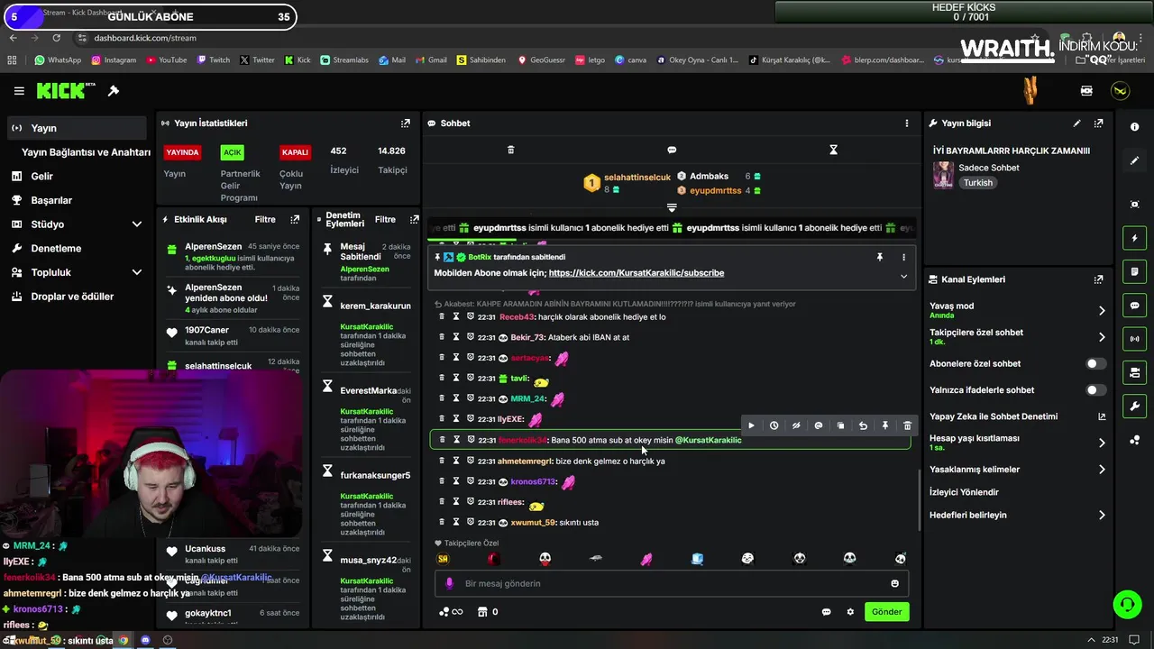Click the hourglass icon at the top of the chat
The height and width of the screenshot is (649, 1154).
833,150
